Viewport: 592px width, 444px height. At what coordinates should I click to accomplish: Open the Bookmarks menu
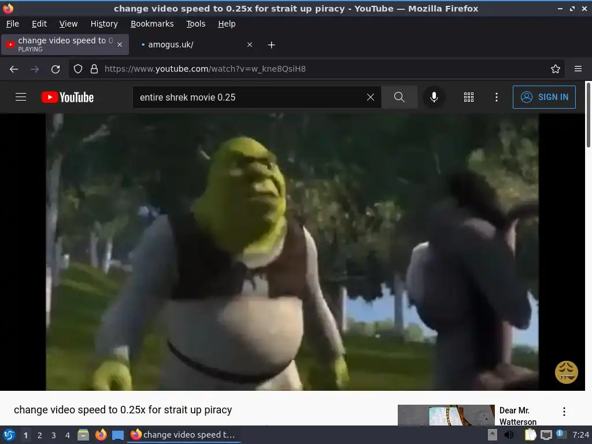click(152, 24)
